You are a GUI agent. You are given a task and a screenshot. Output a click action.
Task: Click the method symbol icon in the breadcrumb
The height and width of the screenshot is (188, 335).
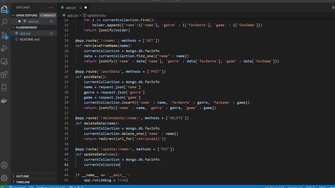pyautogui.click(x=84, y=15)
